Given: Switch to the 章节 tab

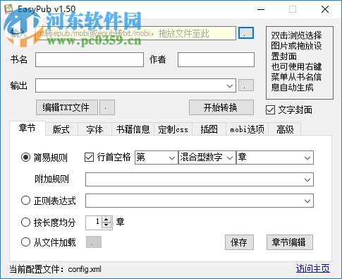Looking at the screenshot, I should (28, 129).
